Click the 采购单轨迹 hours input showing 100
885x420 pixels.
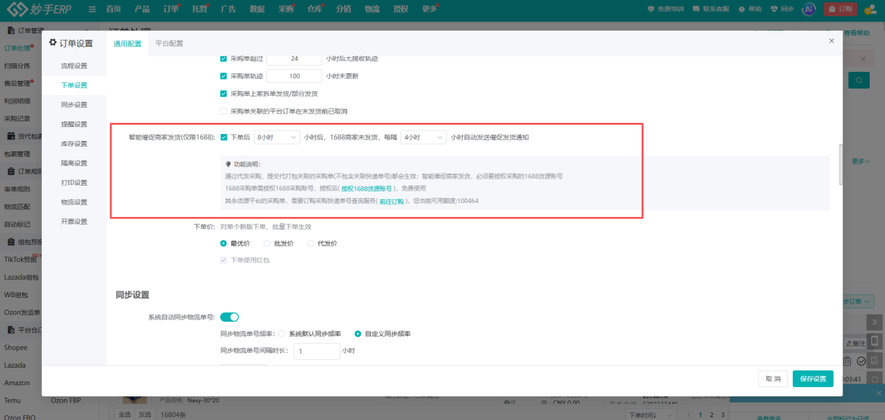tap(294, 76)
